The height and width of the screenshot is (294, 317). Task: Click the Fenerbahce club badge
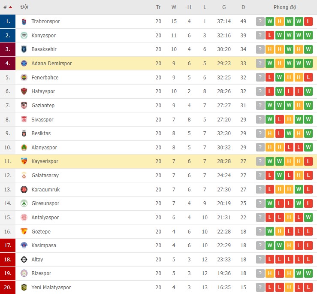(x=24, y=78)
